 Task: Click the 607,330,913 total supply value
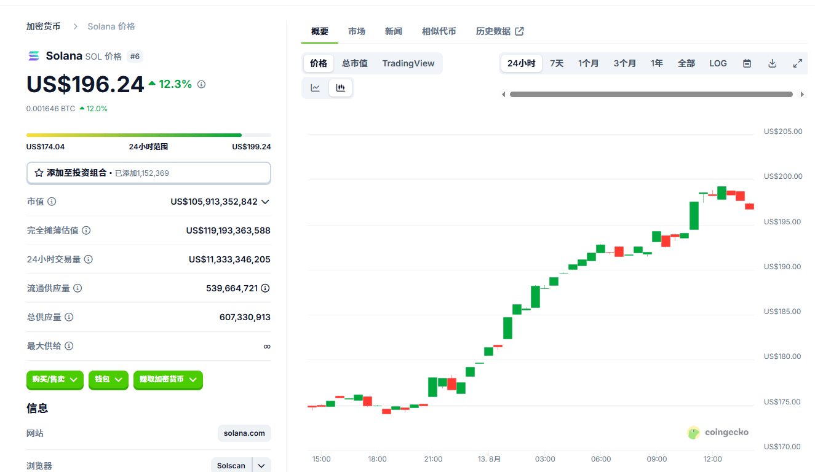click(x=245, y=317)
